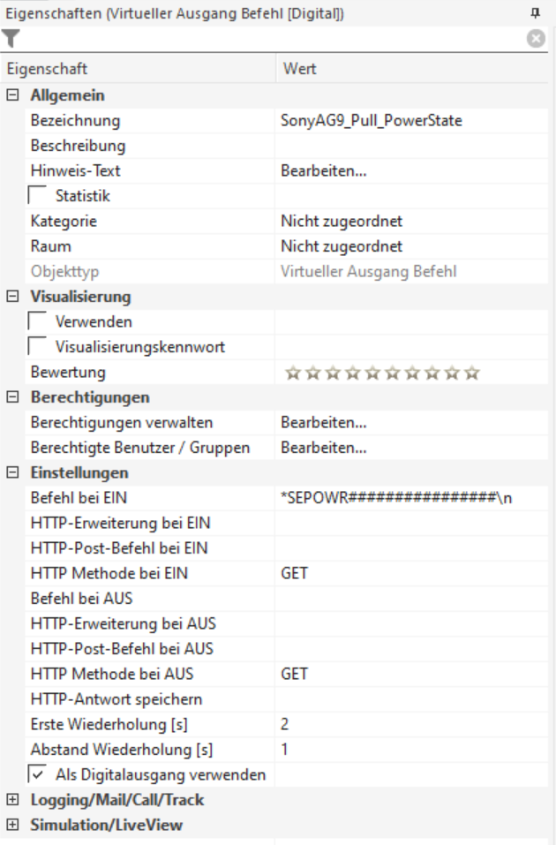Collapse the Visualisierung section

(11, 297)
